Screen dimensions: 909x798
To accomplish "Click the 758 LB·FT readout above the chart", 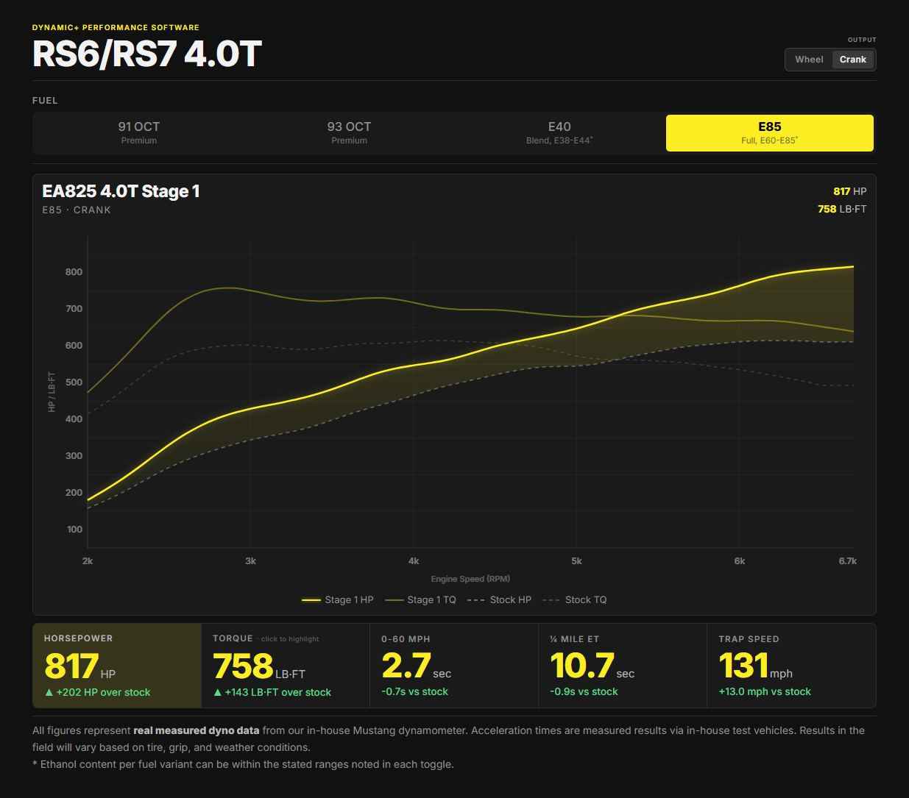I will click(842, 209).
